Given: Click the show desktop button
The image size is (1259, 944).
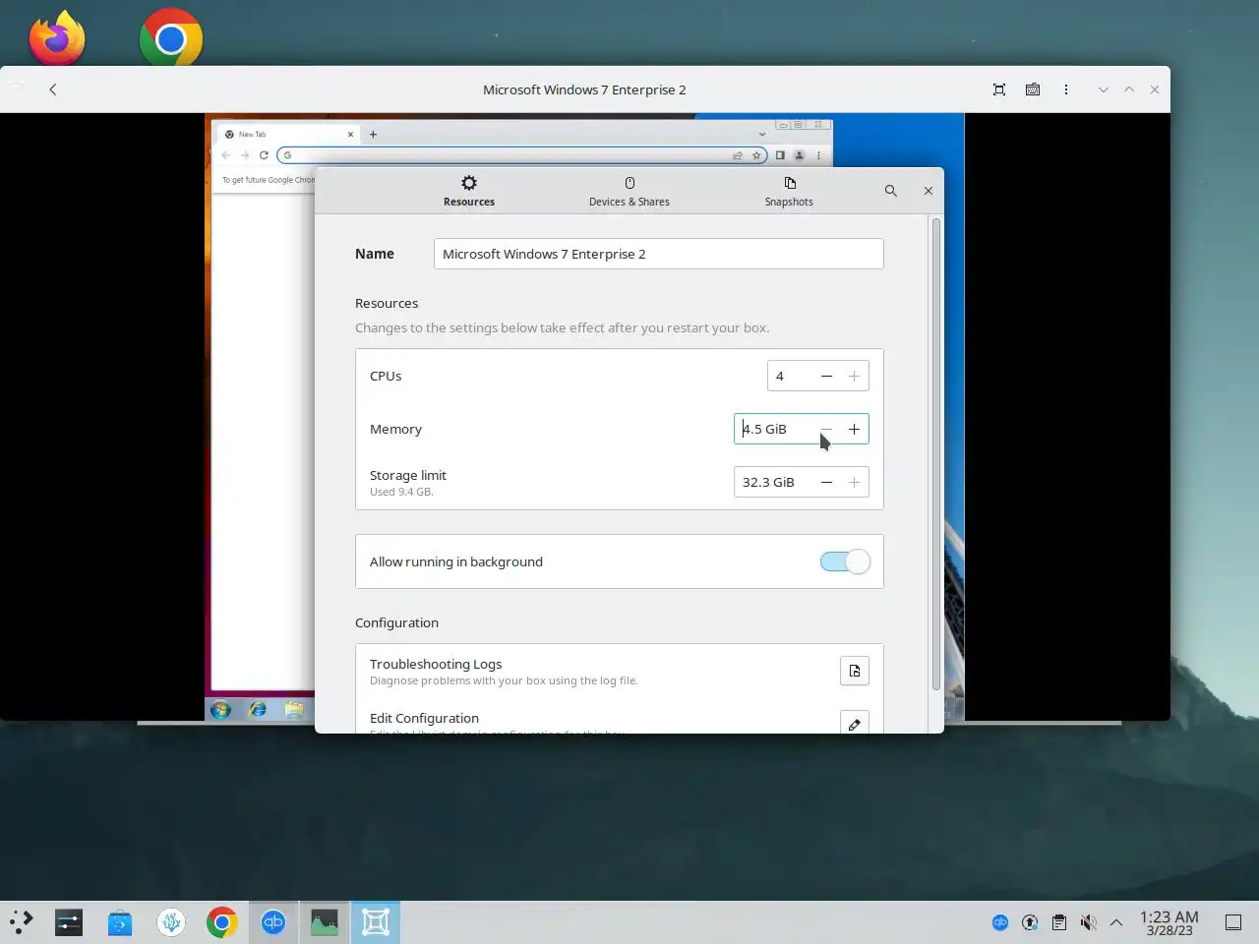Looking at the screenshot, I should 1233,922.
